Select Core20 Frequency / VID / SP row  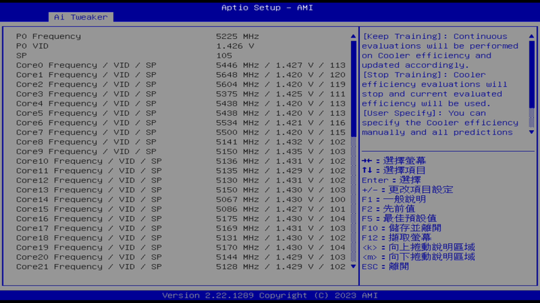click(x=181, y=257)
